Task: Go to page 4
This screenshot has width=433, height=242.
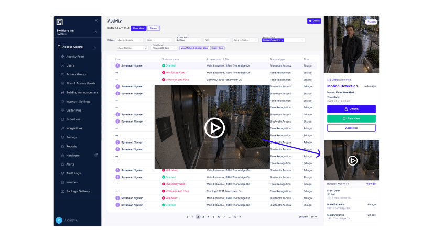Action: pos(209,217)
